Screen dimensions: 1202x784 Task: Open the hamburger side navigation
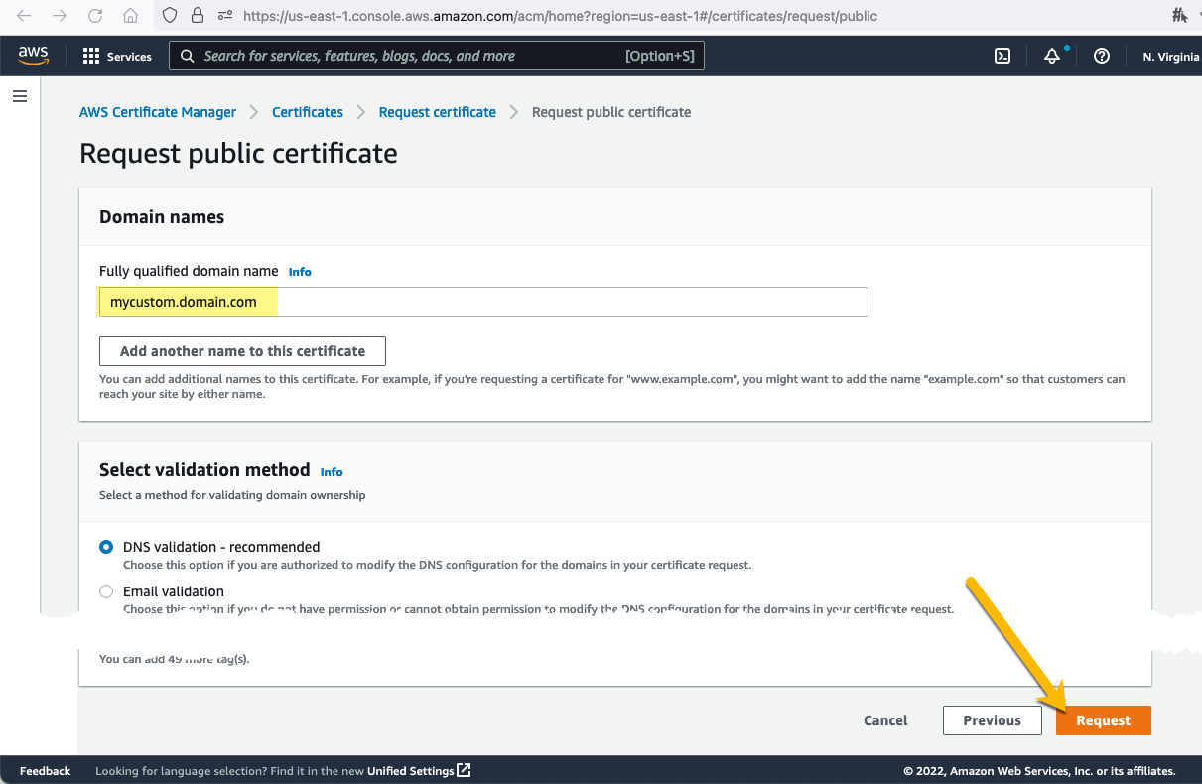click(20, 96)
